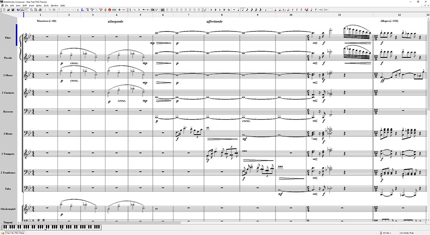Click the horizontal scrollbar thumb below the score
430x235 pixels.
tap(102, 223)
